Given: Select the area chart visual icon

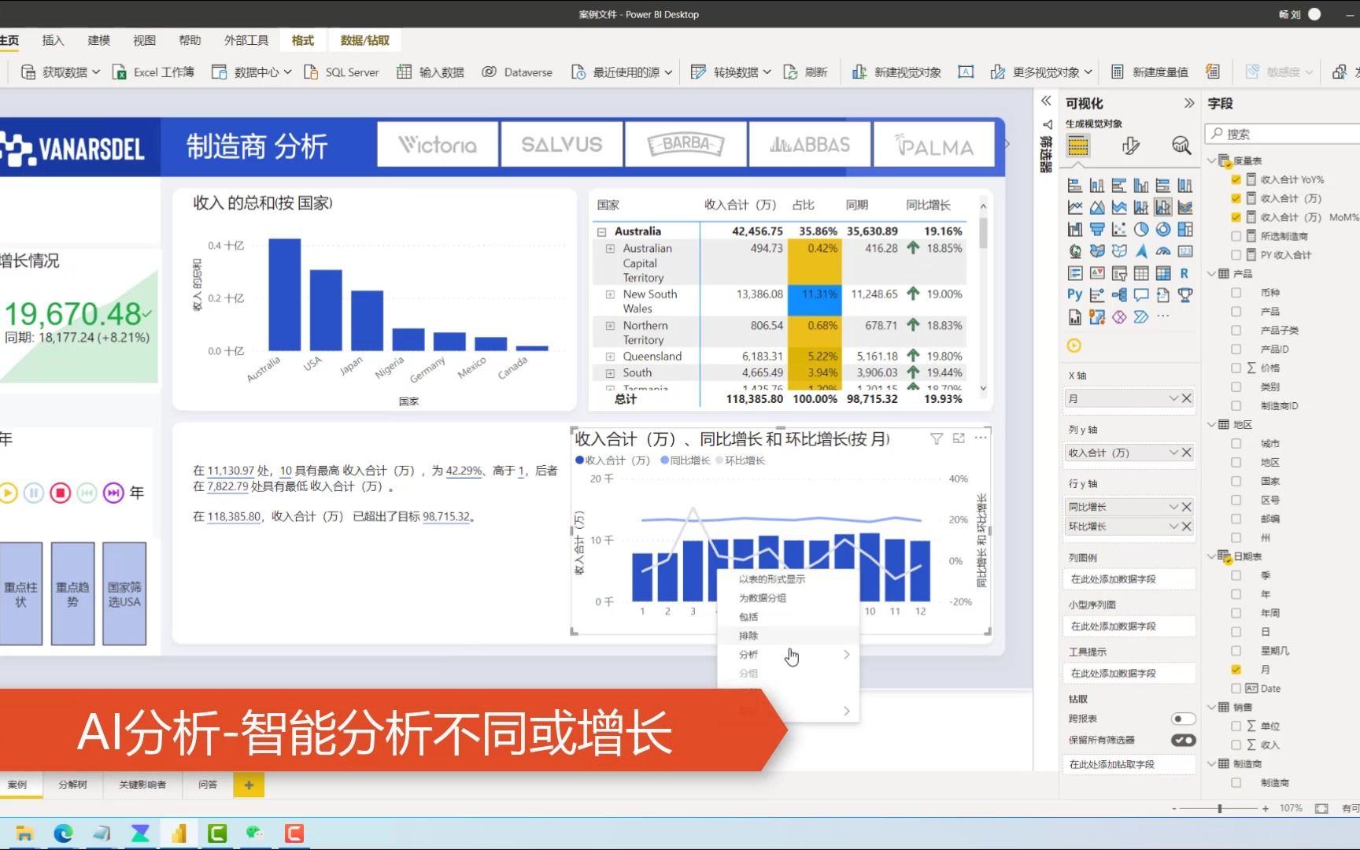Looking at the screenshot, I should tap(1096, 208).
